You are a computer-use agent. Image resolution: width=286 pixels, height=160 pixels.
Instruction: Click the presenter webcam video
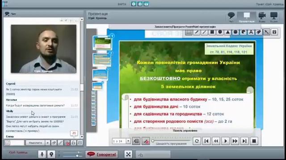pos(44,49)
